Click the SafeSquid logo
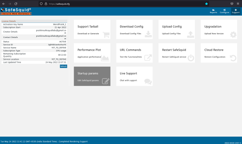242x144 pixels. point(16,11)
